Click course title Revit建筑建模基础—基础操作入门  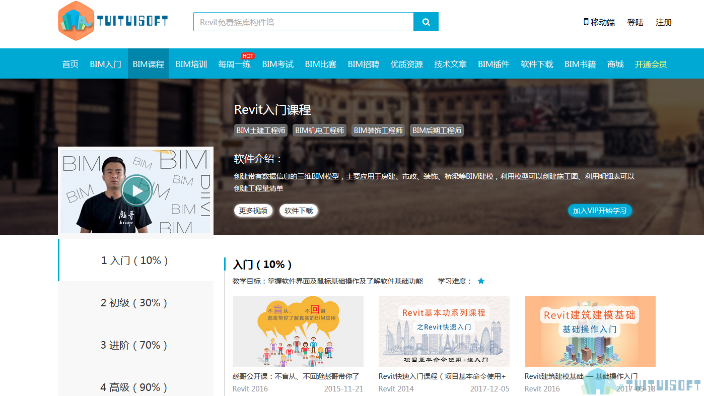581,376
